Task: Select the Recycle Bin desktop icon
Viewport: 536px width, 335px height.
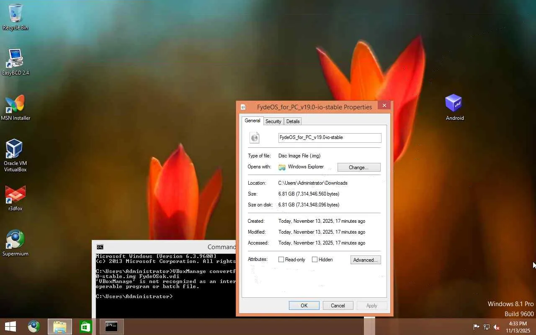Action: pyautogui.click(x=15, y=17)
